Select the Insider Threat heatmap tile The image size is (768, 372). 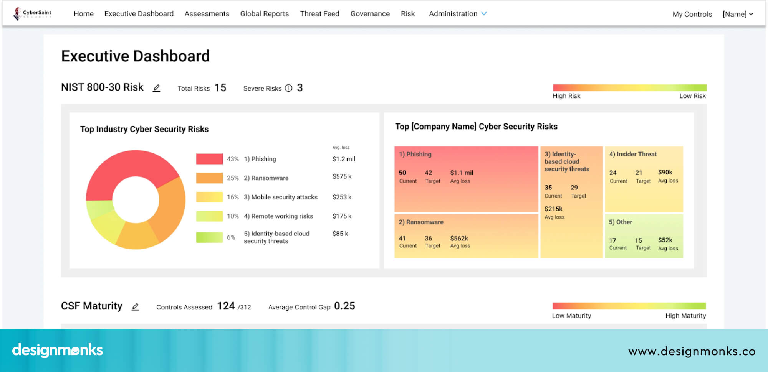pos(644,178)
